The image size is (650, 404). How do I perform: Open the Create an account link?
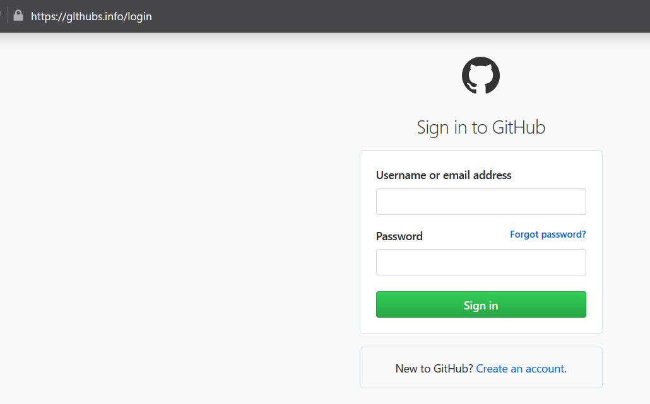(x=520, y=369)
